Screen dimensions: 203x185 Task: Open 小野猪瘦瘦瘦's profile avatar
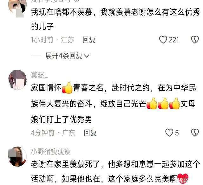coord(18,157)
